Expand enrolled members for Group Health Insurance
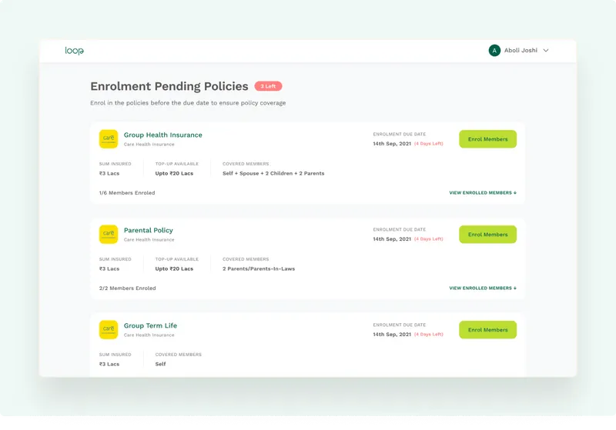616x430 pixels. click(x=483, y=192)
